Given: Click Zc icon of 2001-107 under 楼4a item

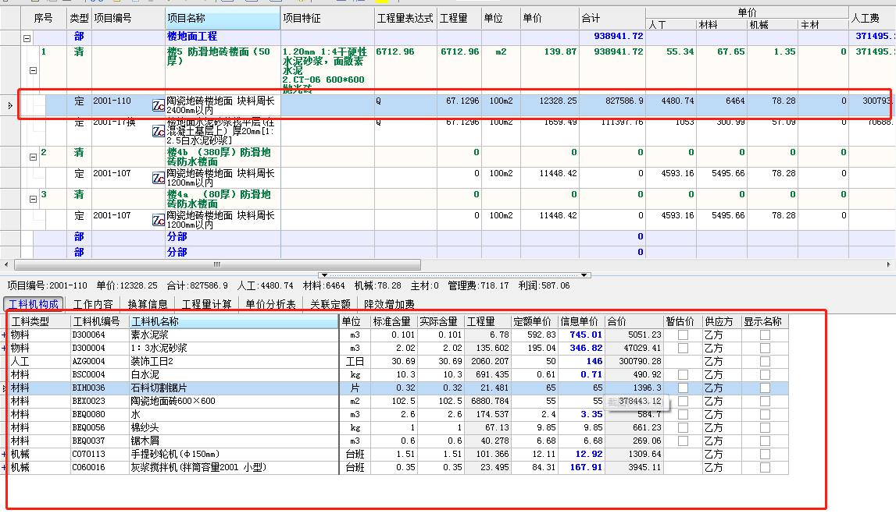Looking at the screenshot, I should click(159, 220).
